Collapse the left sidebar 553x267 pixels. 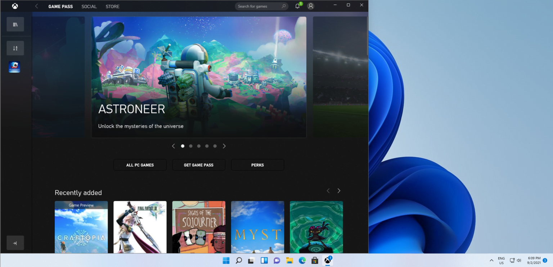click(x=15, y=243)
